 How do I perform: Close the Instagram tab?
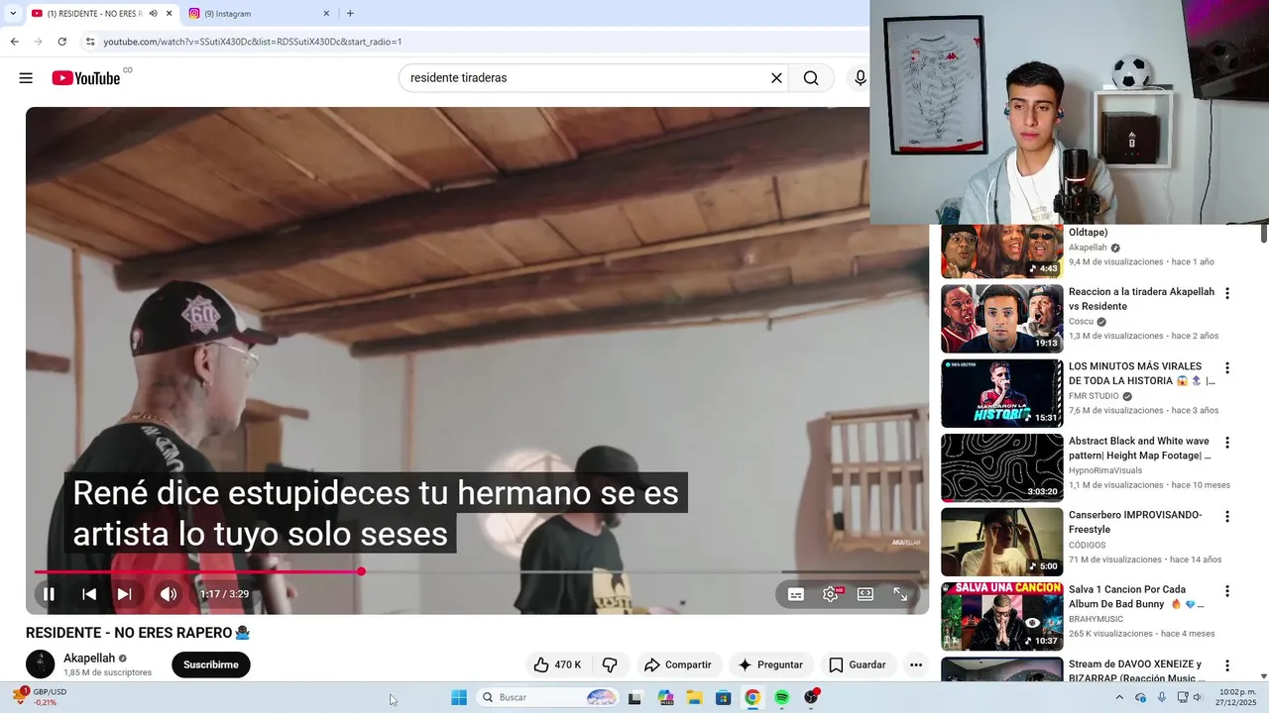tap(326, 13)
